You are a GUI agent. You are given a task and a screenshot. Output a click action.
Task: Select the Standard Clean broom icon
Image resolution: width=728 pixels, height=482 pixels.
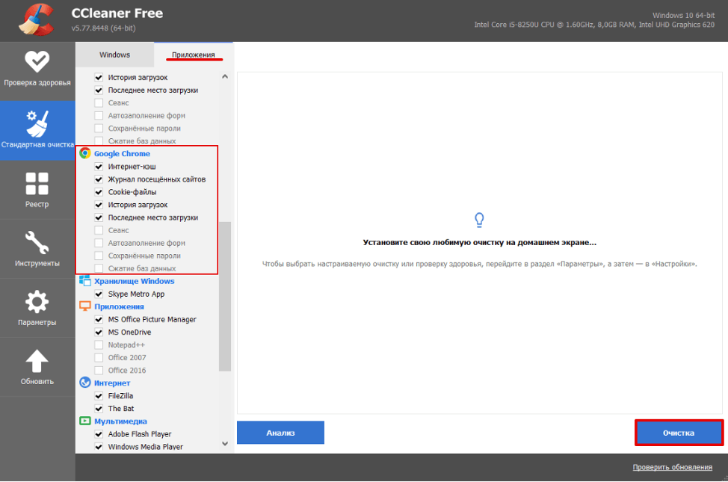click(37, 120)
